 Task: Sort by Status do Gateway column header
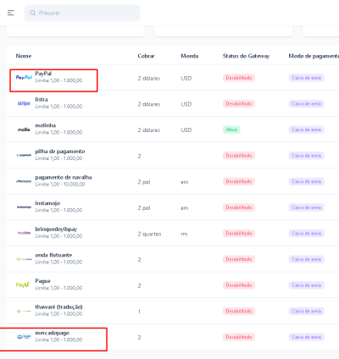[246, 56]
